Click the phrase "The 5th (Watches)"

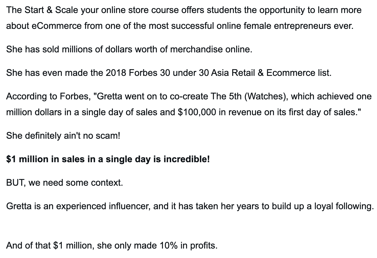click(250, 96)
